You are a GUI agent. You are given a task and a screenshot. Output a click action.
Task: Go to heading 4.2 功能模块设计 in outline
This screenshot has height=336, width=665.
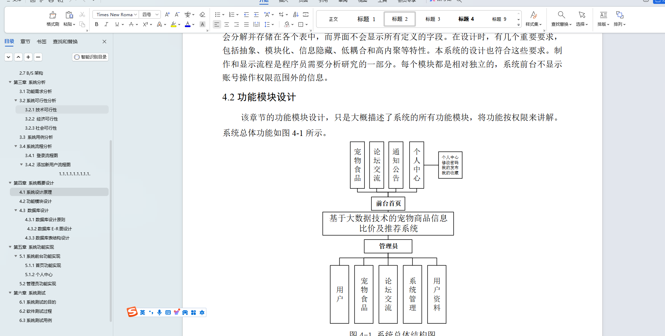[35, 201]
